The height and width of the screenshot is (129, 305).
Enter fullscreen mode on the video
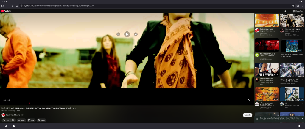click(249, 100)
